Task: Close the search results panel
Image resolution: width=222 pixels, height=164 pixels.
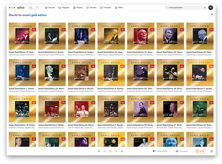Action: coord(212,14)
